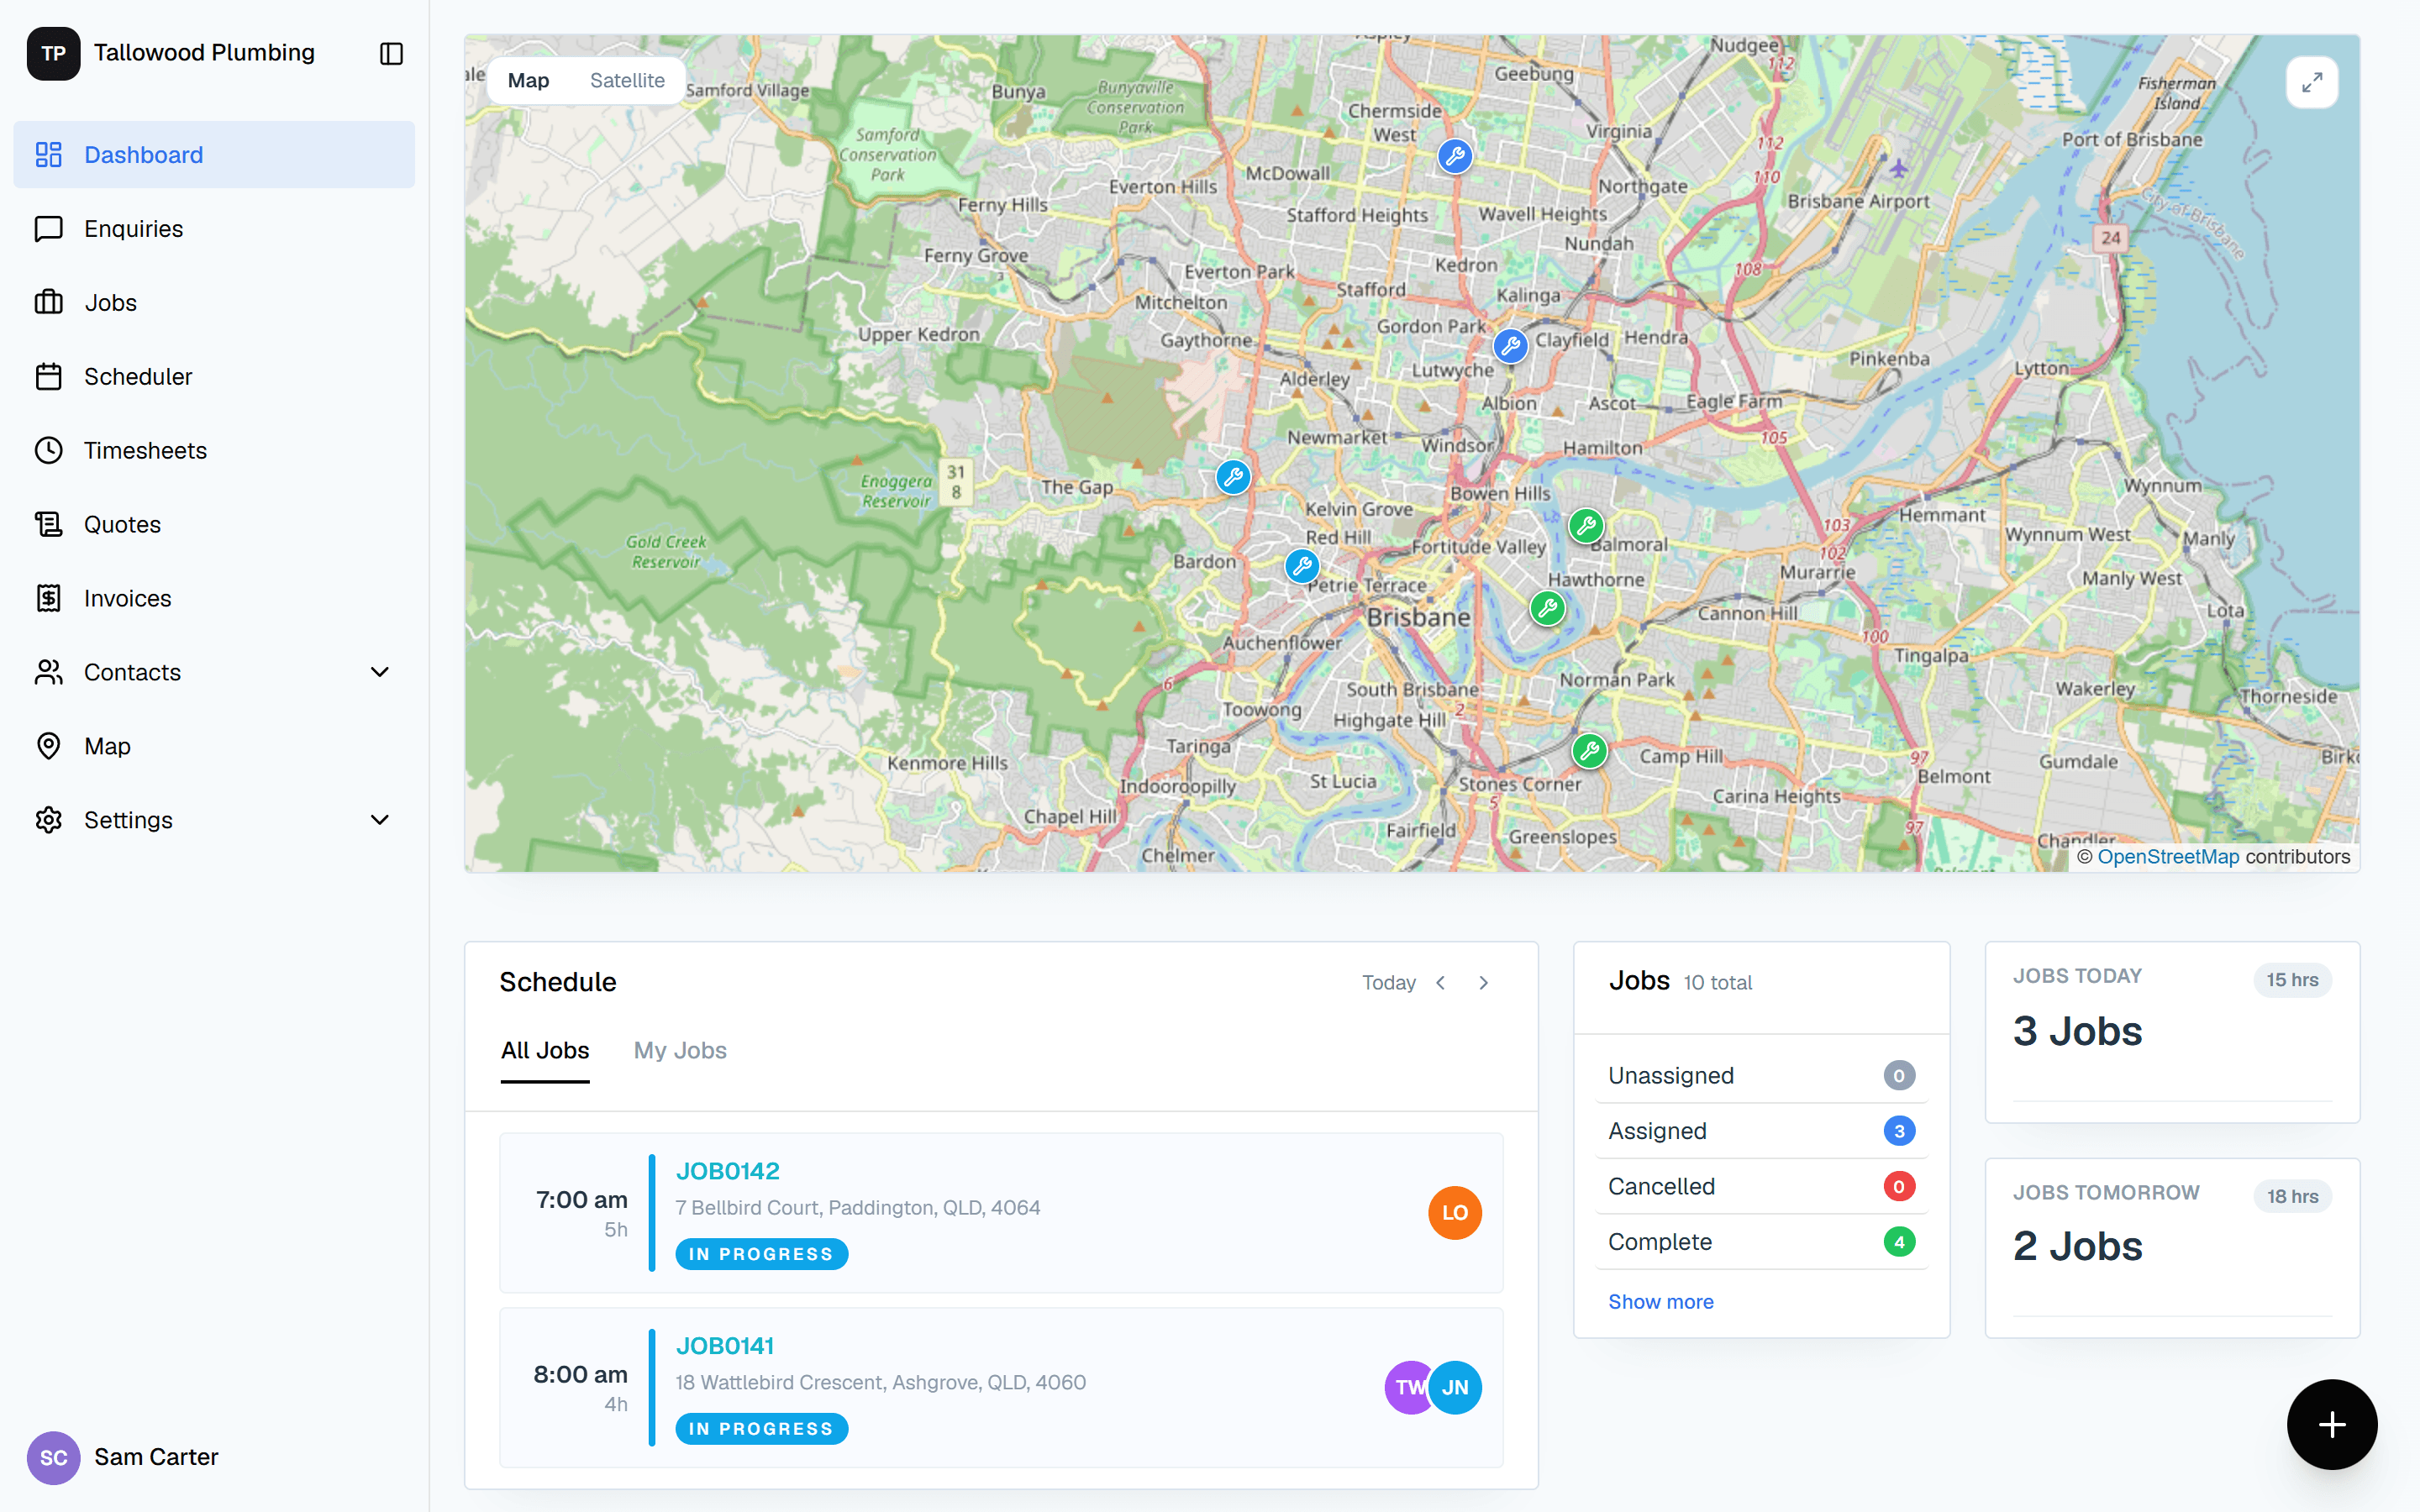Open the OpenStreetMap attribution link
Screen dimensions: 2420x1512
point(2168,857)
